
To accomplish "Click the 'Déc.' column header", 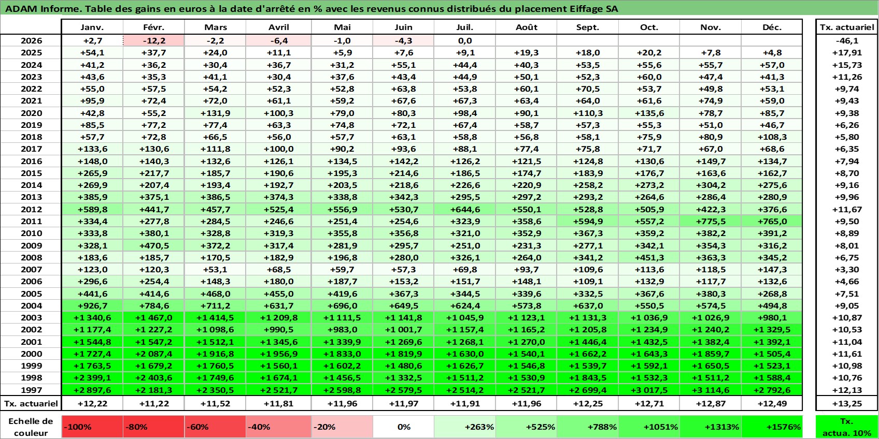I will [772, 27].
